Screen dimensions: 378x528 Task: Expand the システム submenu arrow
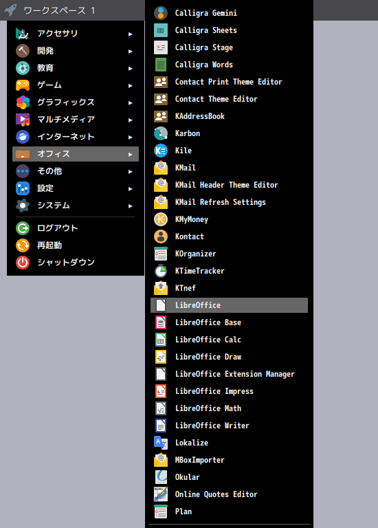[x=131, y=206]
